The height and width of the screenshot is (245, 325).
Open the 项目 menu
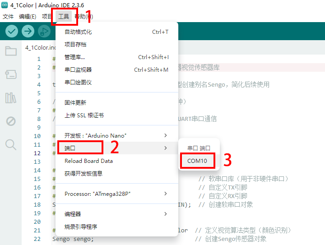(47, 16)
